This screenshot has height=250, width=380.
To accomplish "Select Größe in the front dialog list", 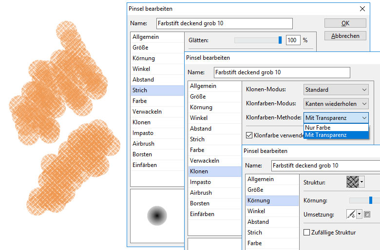I will pyautogui.click(x=272, y=190).
